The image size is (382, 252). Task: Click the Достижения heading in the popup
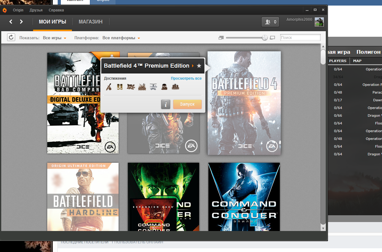[115, 78]
